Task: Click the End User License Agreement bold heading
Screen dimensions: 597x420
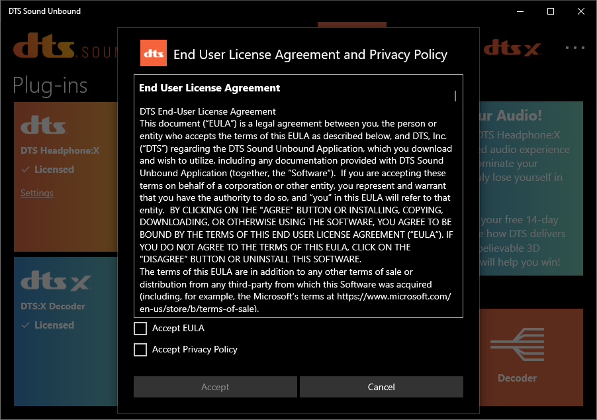Action: coord(209,88)
